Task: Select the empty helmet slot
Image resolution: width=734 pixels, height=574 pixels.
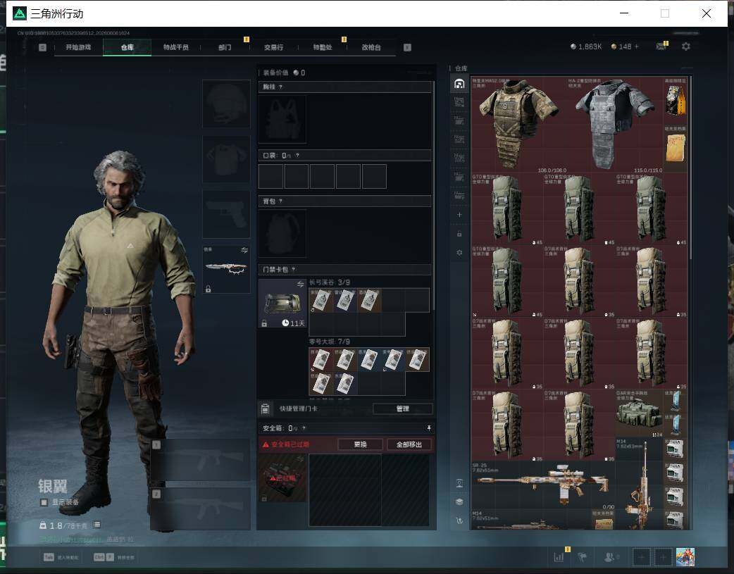Action: point(226,104)
